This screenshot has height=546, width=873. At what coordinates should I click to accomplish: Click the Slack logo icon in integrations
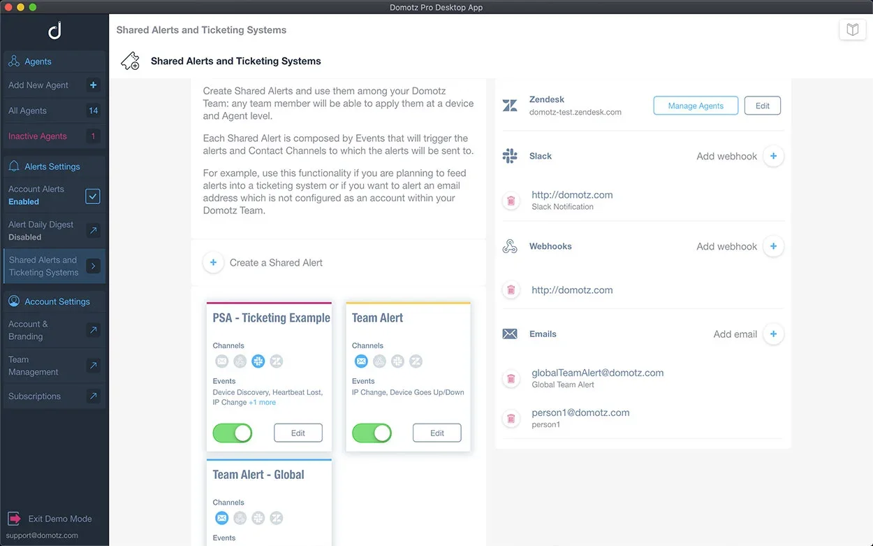pyautogui.click(x=510, y=156)
